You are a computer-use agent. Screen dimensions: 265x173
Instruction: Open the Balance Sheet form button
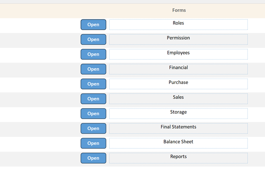[93, 143]
